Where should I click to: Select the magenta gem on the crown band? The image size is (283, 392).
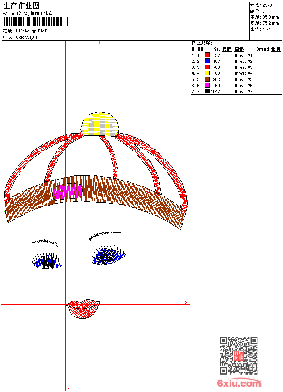click(67, 191)
